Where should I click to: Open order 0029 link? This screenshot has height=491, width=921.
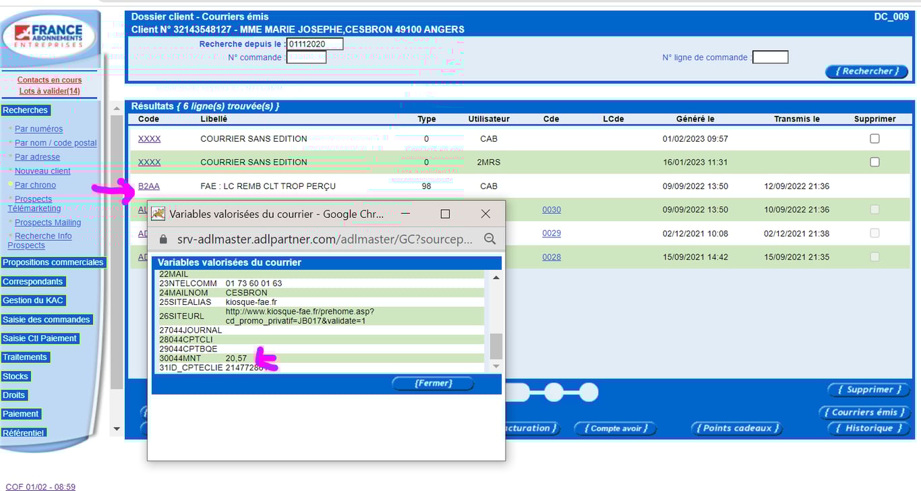[x=552, y=233]
